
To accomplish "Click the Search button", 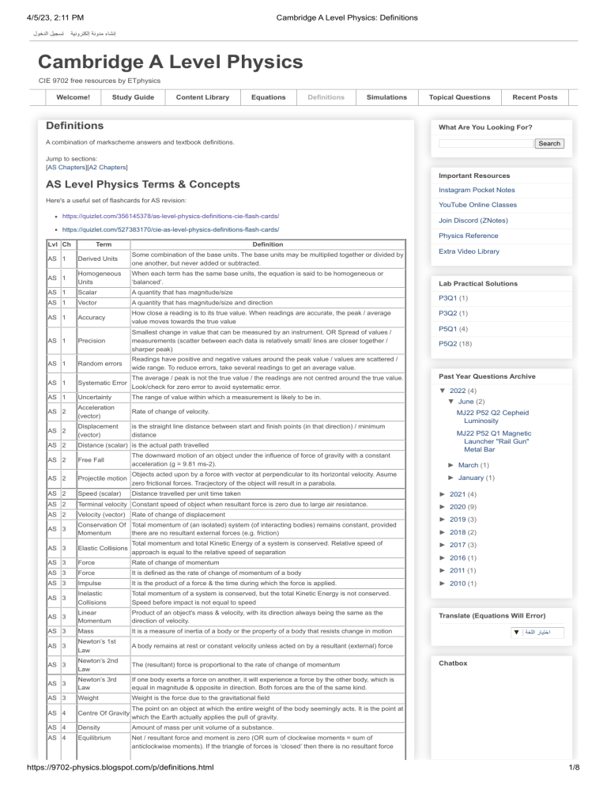I will pyautogui.click(x=549, y=143).
